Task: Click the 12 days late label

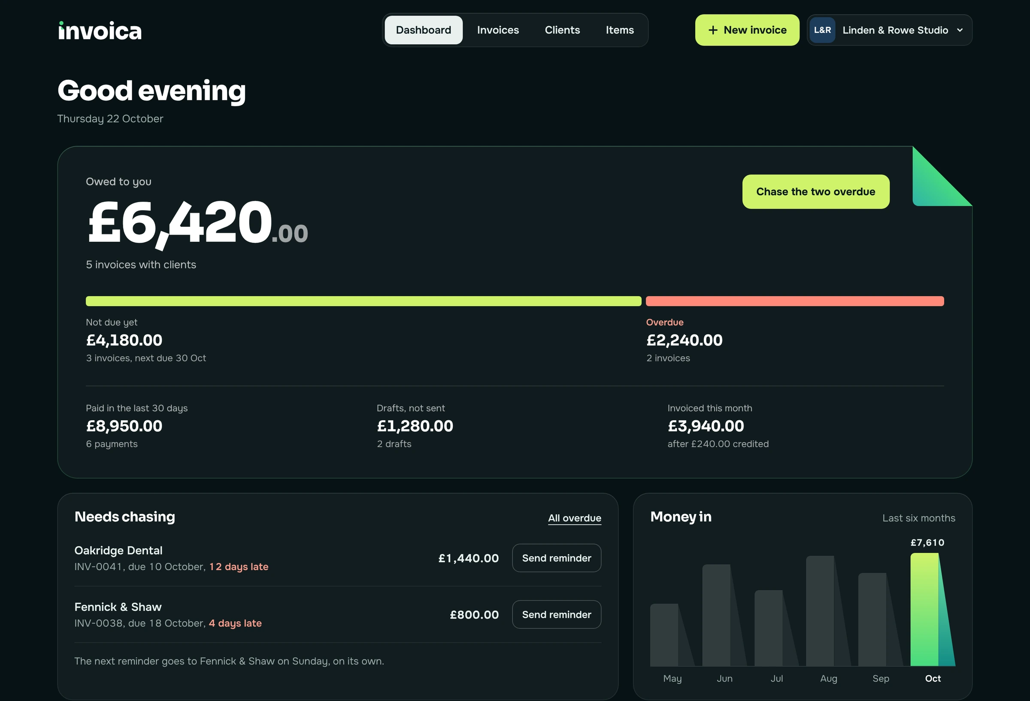Action: 239,567
